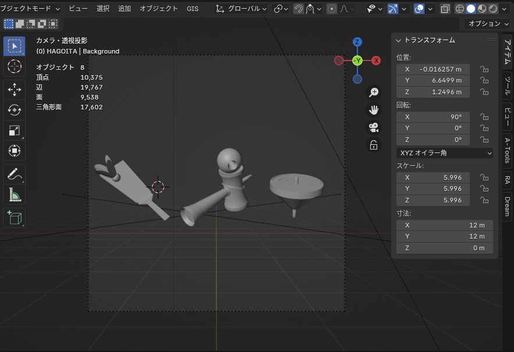Toggle camera view with camera icon
Screen dimensions: 514x352
pos(374,127)
